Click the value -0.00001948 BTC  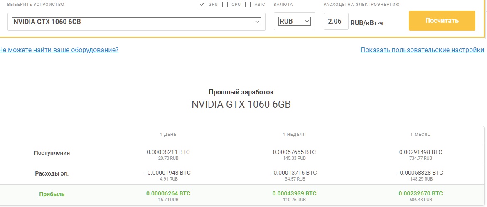point(168,173)
